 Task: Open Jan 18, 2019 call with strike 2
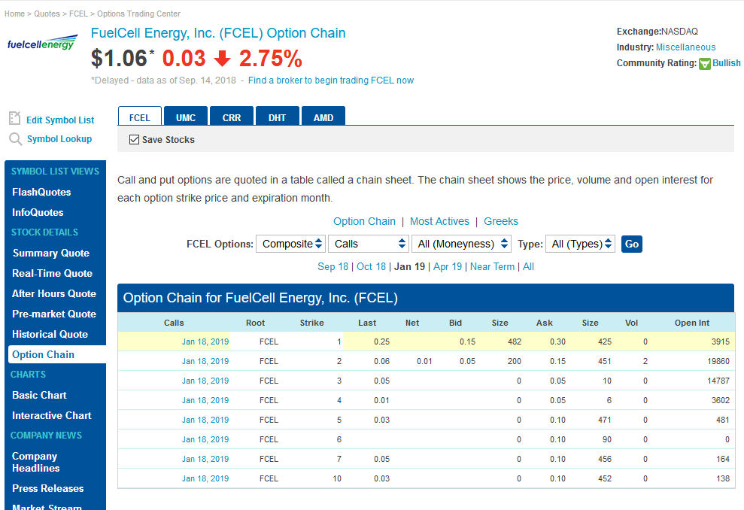(x=205, y=361)
